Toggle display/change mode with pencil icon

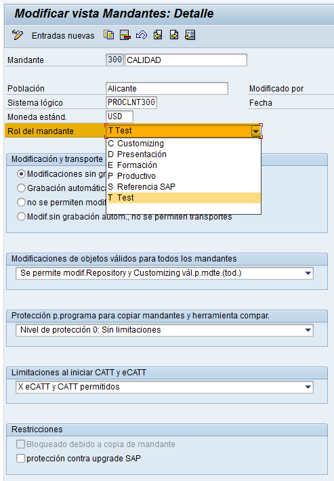(x=17, y=35)
